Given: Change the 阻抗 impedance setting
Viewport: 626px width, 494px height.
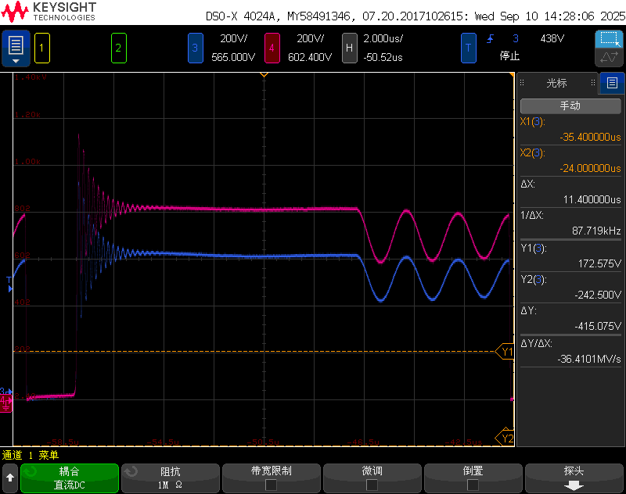Looking at the screenshot, I should pos(170,478).
